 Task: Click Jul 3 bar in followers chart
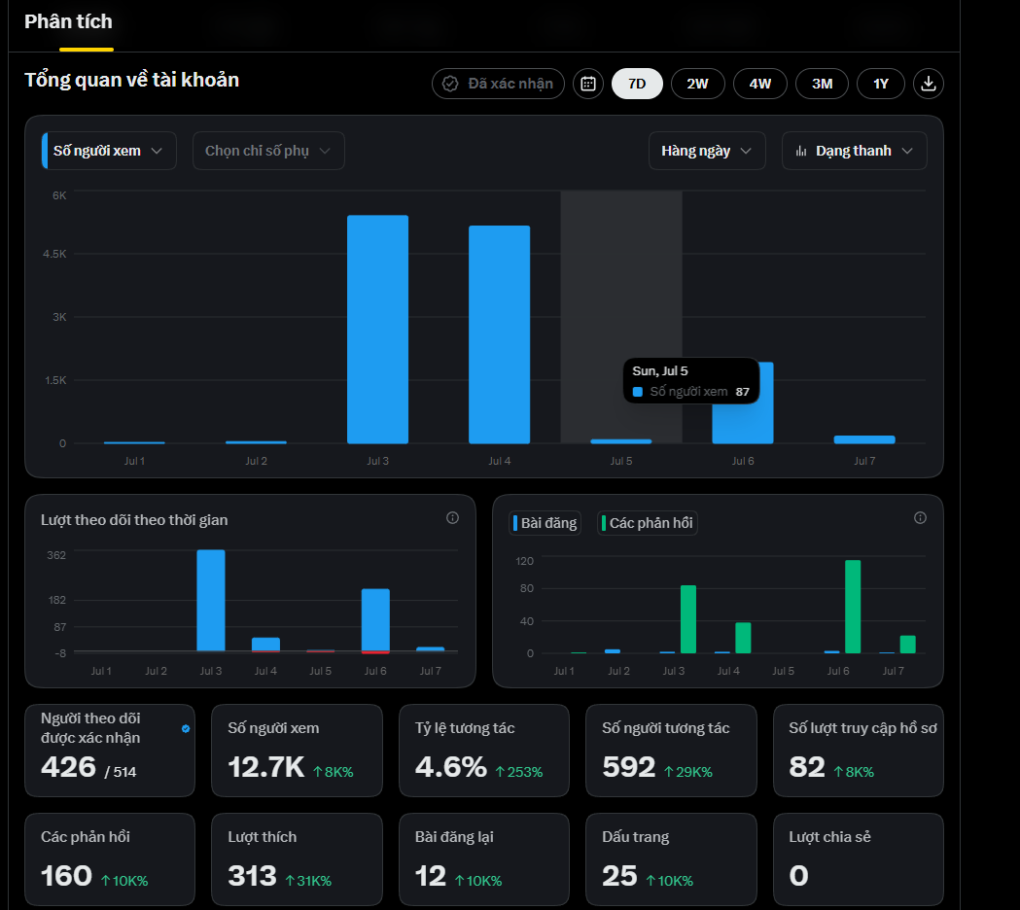[211, 601]
